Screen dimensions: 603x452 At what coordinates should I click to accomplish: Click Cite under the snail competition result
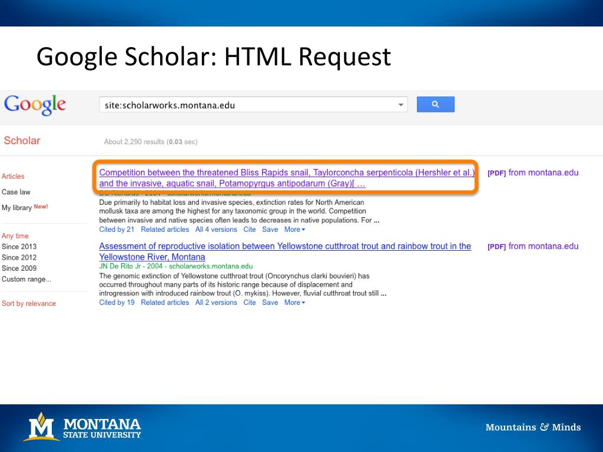[x=250, y=230]
